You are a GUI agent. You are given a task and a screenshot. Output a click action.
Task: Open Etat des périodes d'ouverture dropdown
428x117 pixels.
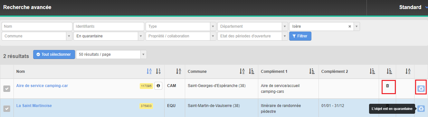(x=253, y=36)
